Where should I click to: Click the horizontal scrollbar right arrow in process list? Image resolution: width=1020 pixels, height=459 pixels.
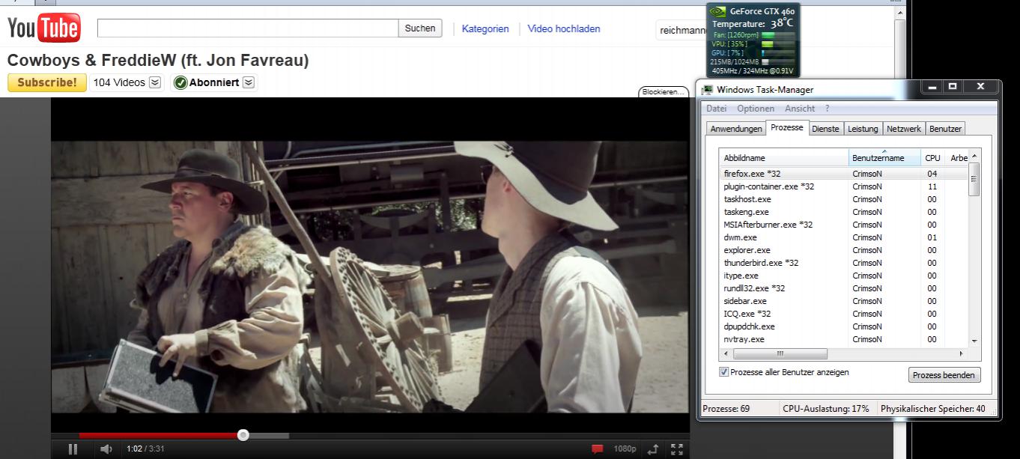(961, 353)
